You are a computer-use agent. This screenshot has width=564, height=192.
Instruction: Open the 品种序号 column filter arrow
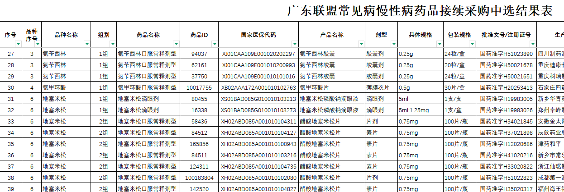pos(38,44)
